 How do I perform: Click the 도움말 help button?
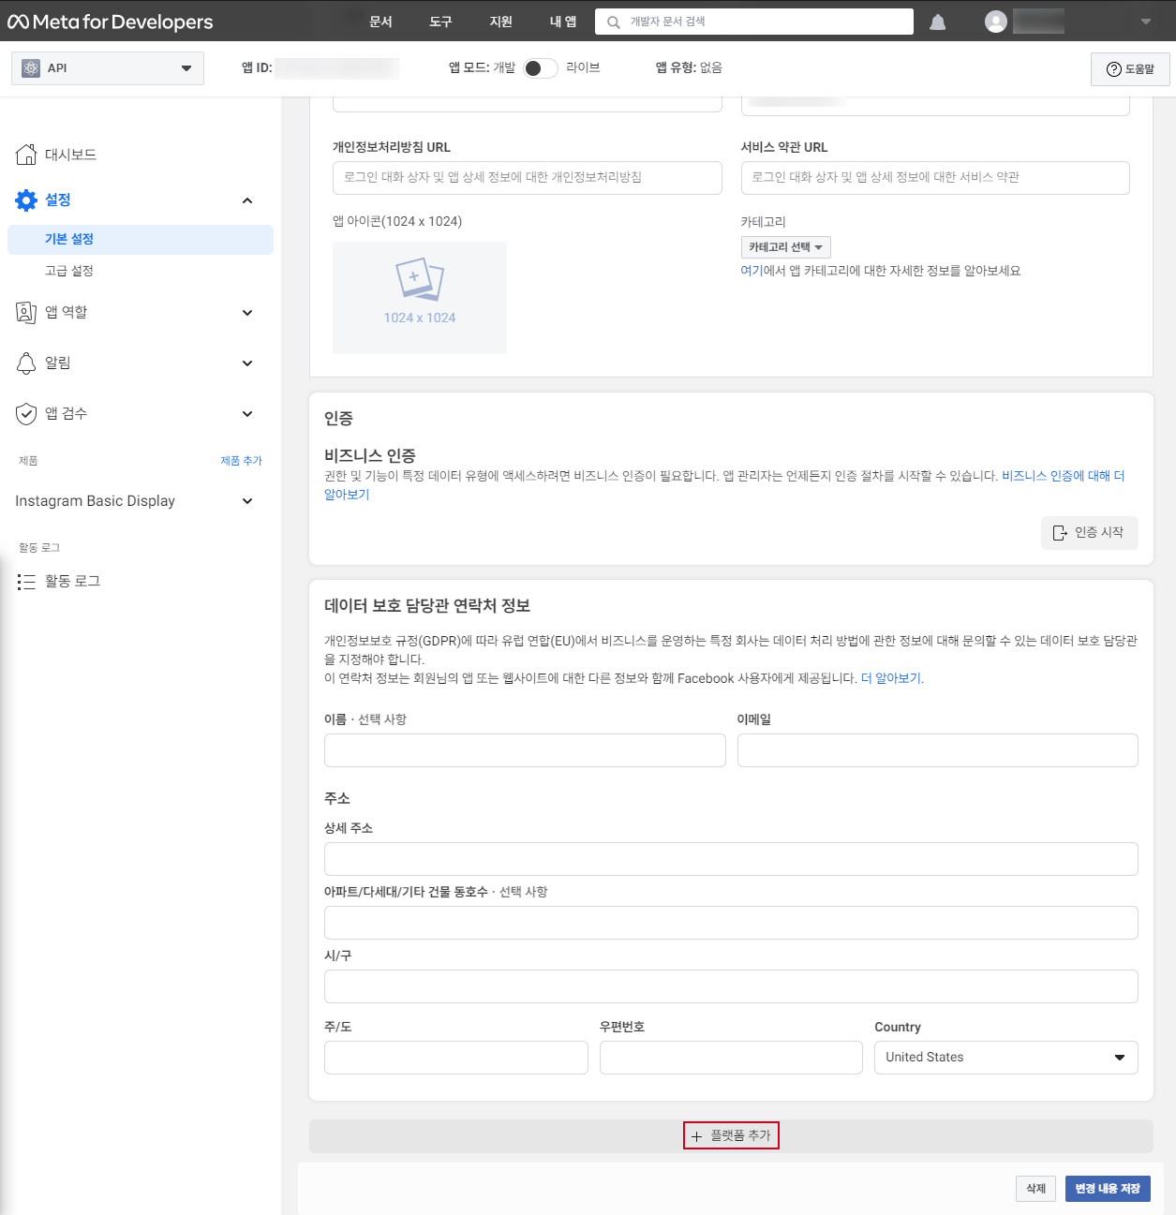click(x=1130, y=69)
